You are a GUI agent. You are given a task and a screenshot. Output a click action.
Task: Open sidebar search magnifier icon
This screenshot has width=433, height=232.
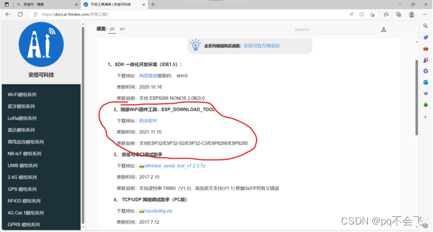pyautogui.click(x=425, y=26)
